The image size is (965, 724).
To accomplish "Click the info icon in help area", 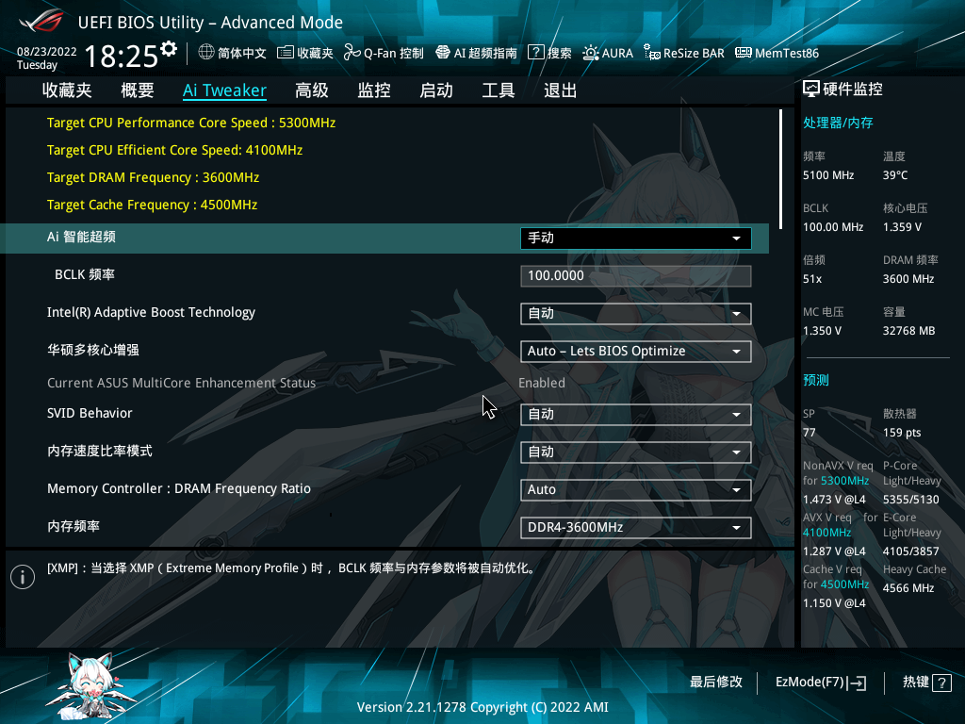I will pyautogui.click(x=23, y=577).
